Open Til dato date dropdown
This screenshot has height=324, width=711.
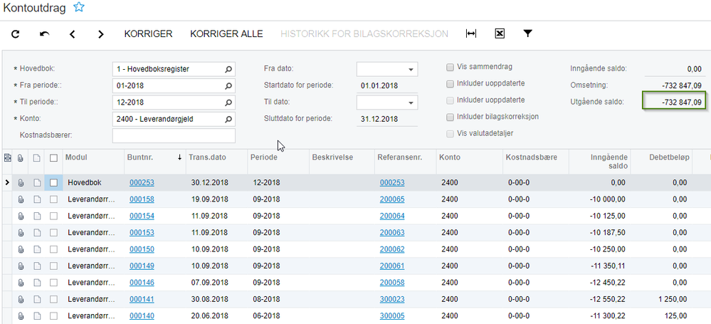(x=411, y=103)
